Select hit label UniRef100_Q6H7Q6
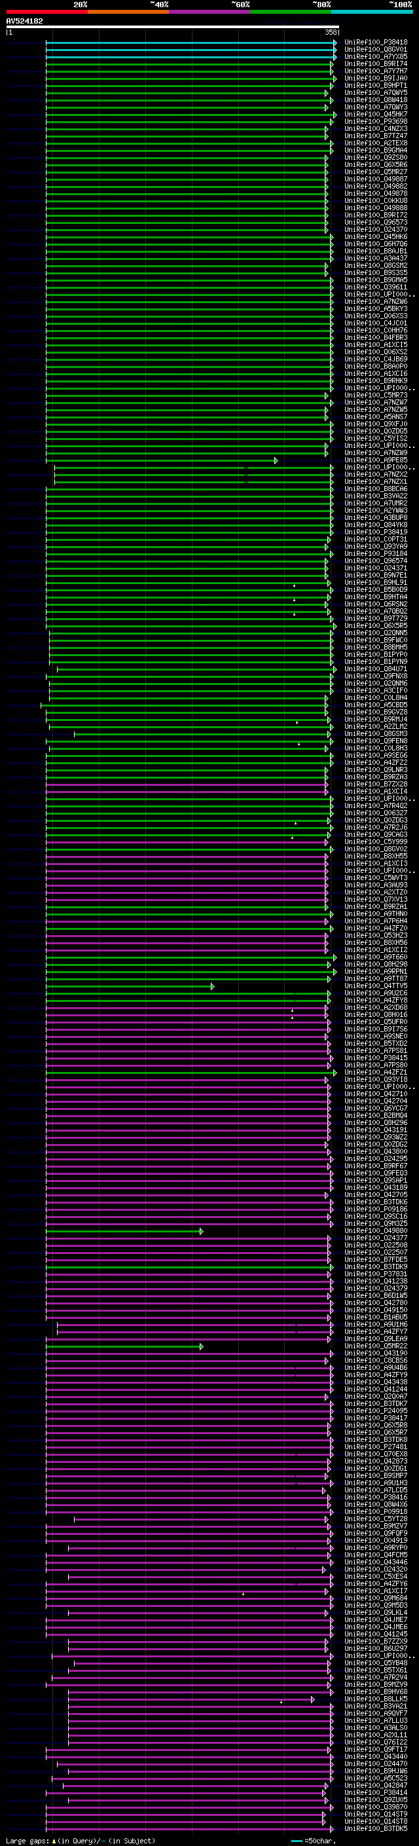 click(x=375, y=244)
